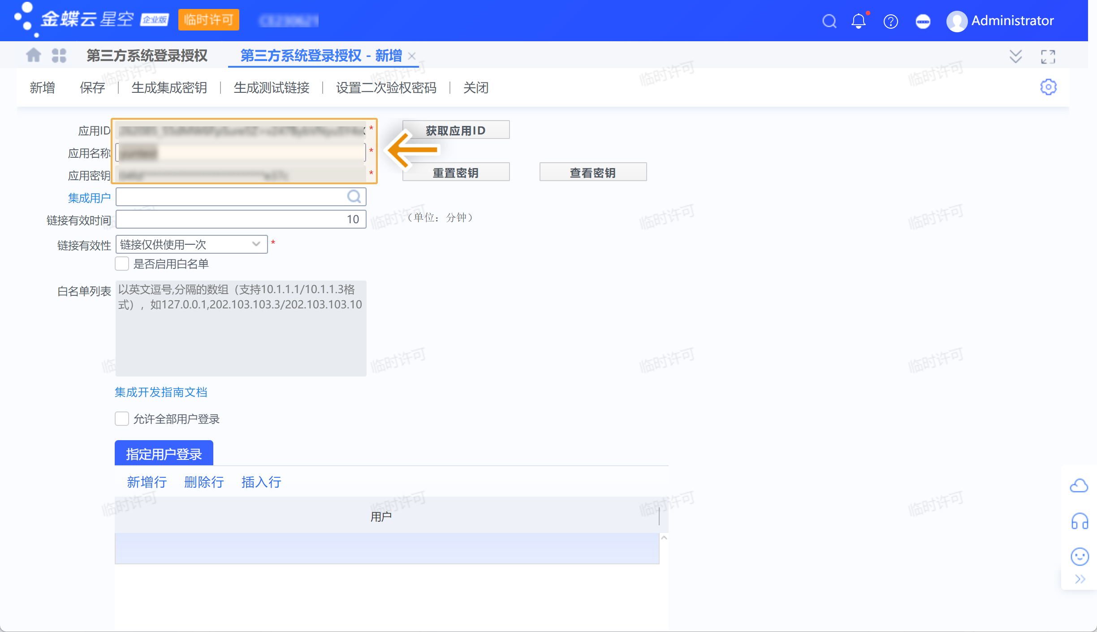The image size is (1097, 632).
Task: Open the 集成开发指南文档 link
Action: pyautogui.click(x=161, y=392)
